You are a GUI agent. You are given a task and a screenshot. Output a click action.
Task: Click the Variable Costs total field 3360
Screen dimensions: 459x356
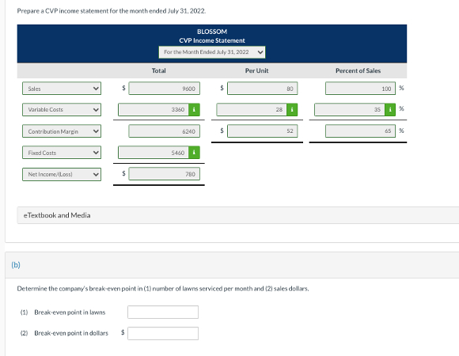[154, 110]
